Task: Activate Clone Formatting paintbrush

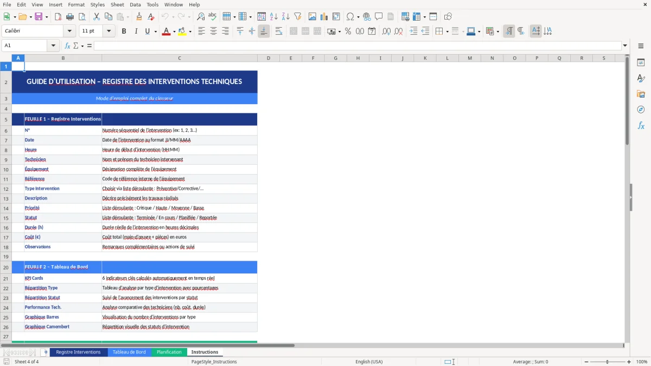Action: 139,17
